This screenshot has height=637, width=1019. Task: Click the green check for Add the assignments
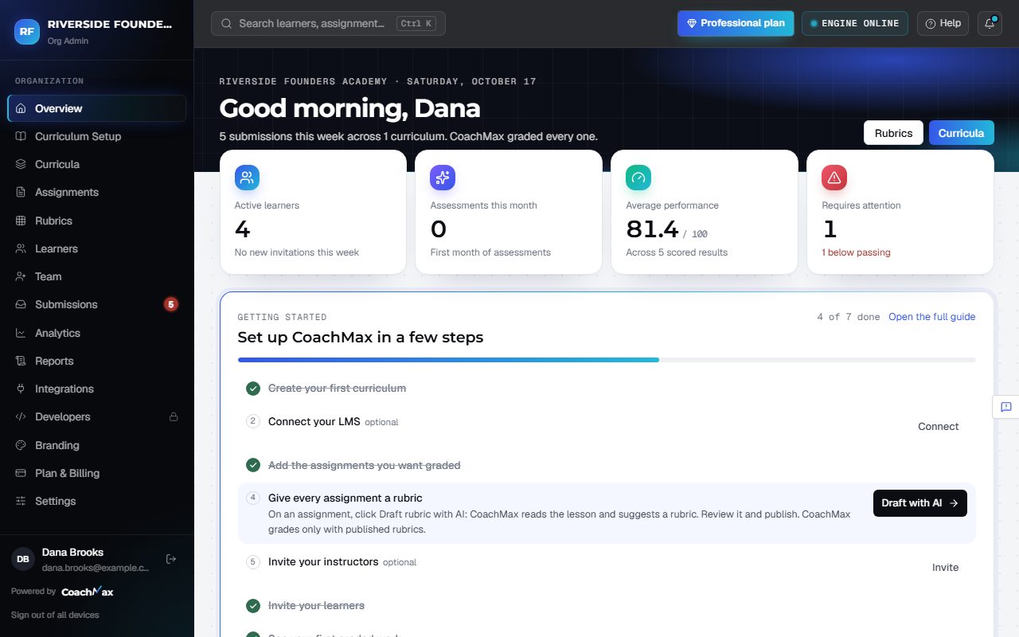pyautogui.click(x=253, y=465)
